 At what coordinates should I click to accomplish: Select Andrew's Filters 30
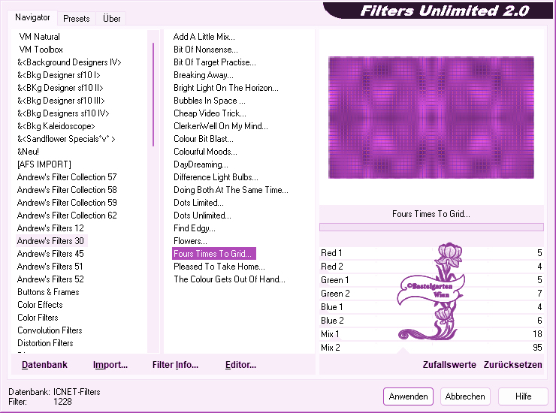pos(50,241)
